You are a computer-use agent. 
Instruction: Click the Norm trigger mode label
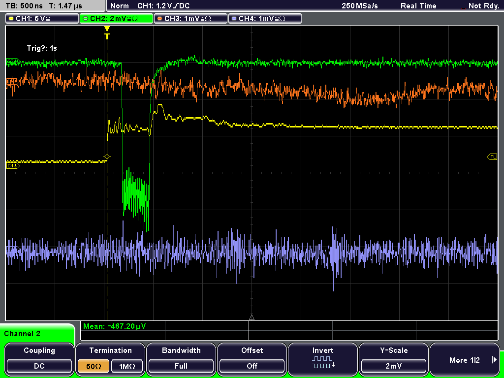click(x=119, y=6)
